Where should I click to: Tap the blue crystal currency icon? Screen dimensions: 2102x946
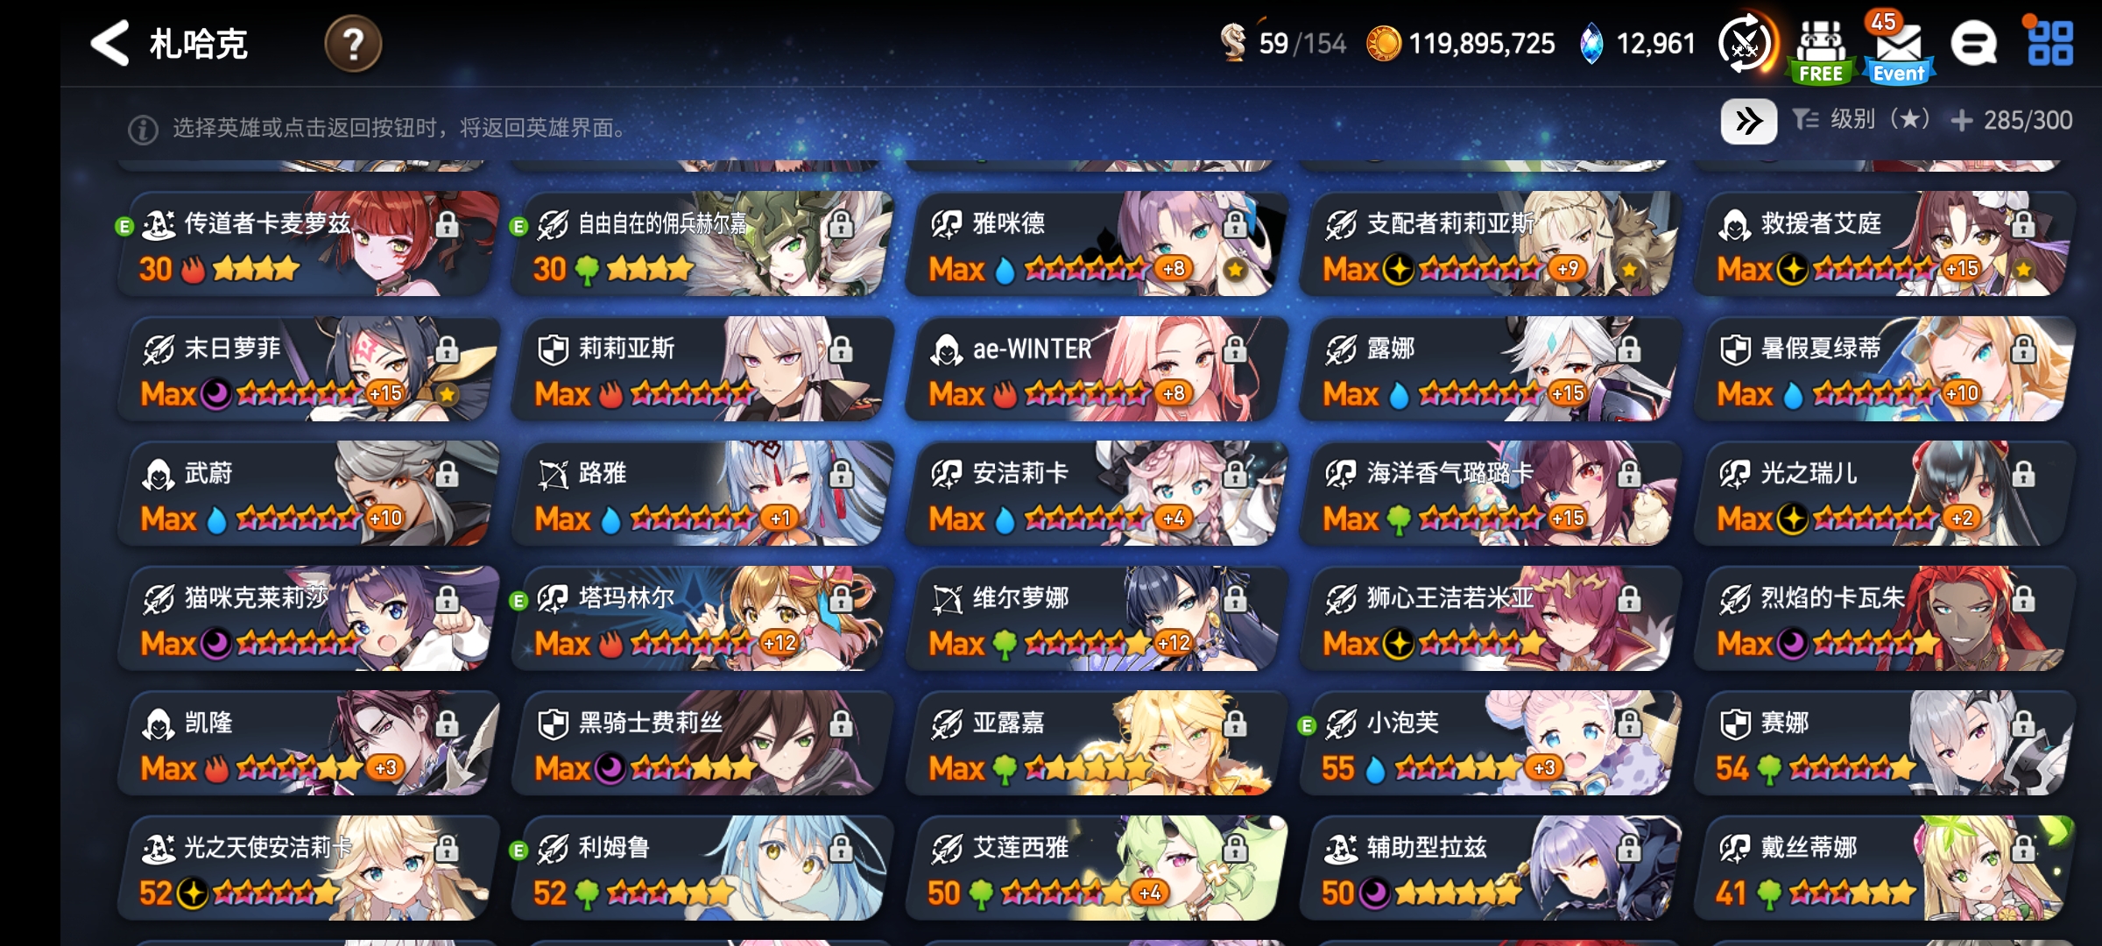1591,43
